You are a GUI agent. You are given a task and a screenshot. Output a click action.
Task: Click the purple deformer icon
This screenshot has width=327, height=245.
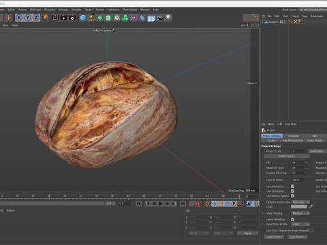pos(134,18)
